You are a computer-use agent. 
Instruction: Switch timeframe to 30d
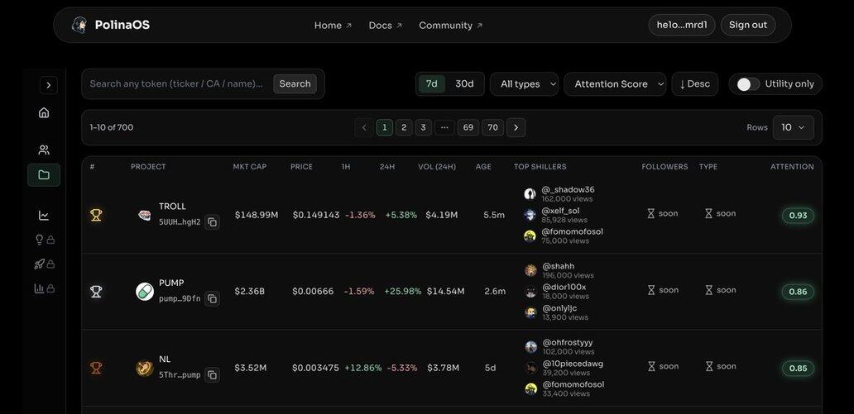pyautogui.click(x=464, y=84)
